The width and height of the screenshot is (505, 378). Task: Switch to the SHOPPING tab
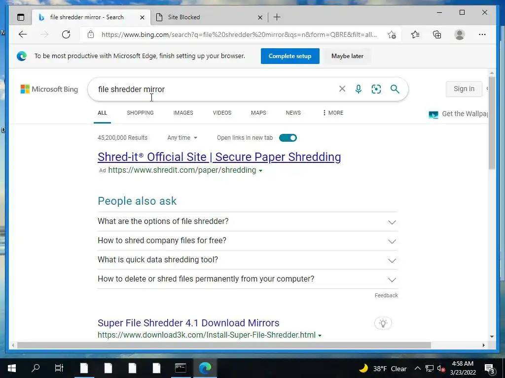coord(140,113)
